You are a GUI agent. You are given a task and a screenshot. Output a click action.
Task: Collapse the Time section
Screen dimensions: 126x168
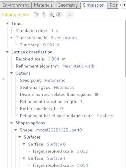pyautogui.click(x=7, y=23)
